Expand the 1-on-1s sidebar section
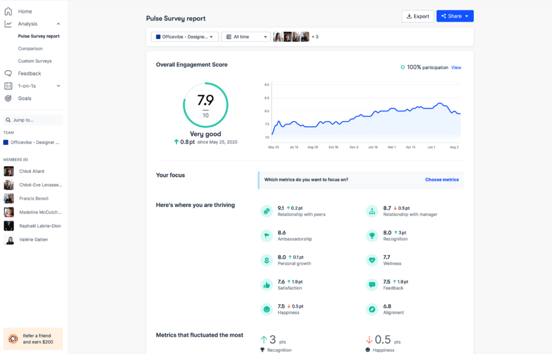This screenshot has width=552, height=354. coord(58,86)
